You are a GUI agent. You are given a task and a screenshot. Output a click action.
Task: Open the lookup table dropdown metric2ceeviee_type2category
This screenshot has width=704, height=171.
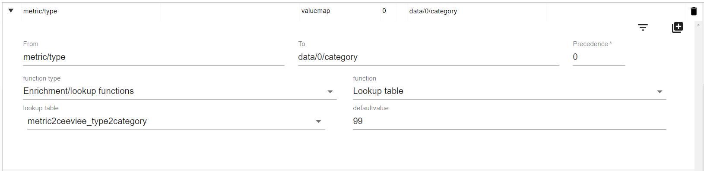pyautogui.click(x=176, y=121)
